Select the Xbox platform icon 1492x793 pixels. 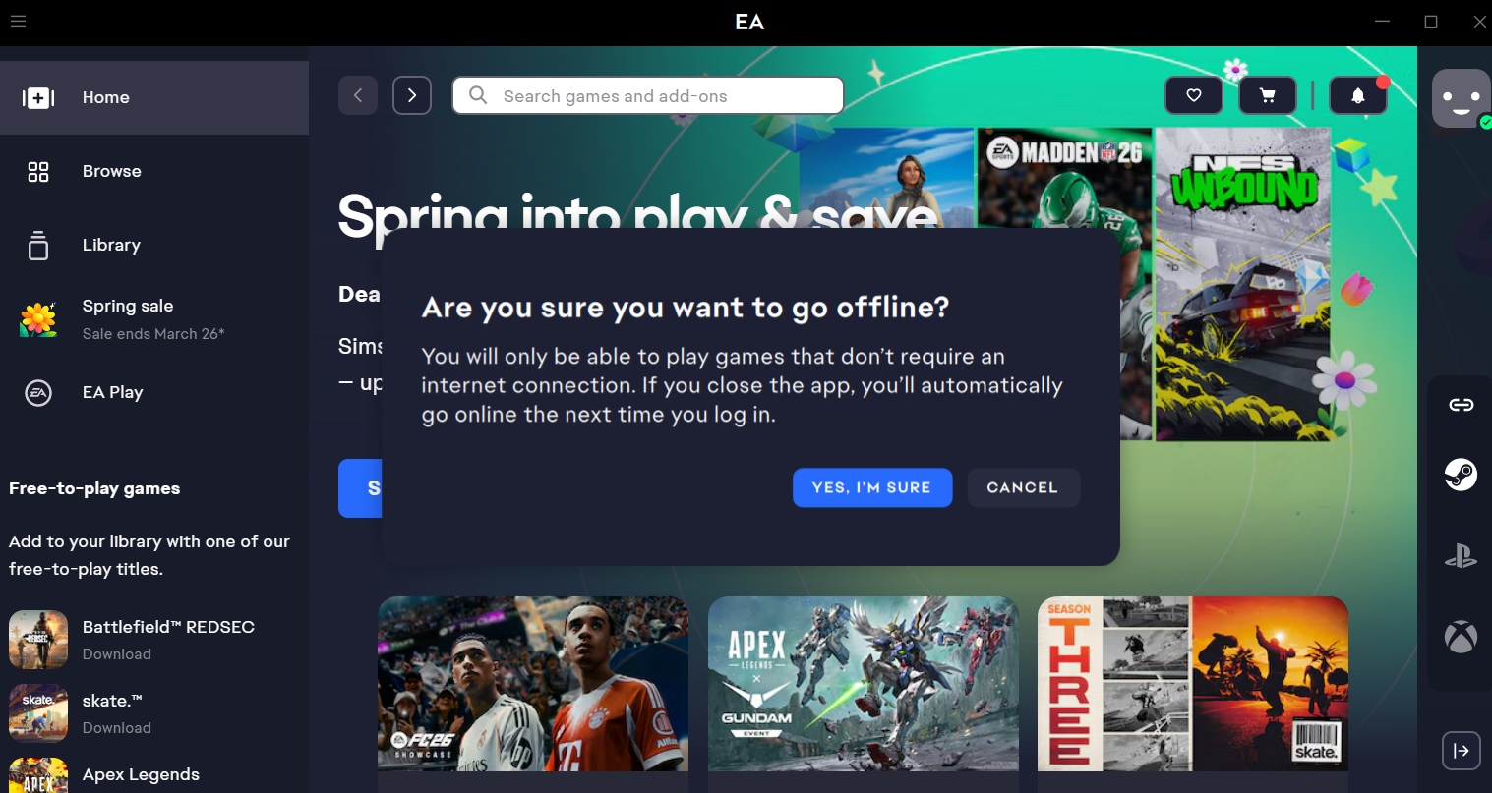[x=1461, y=637]
